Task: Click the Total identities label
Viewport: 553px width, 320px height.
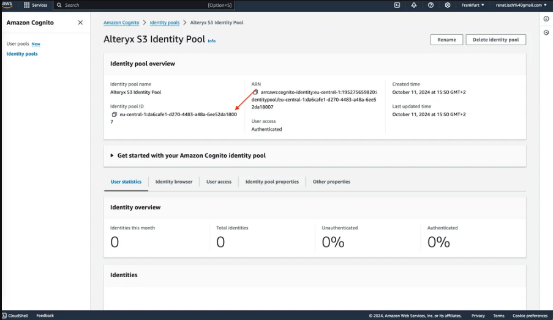Action: tap(232, 228)
